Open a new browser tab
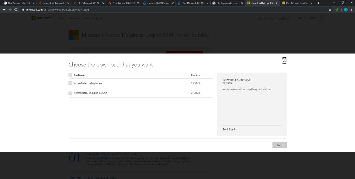Viewport: 355px width, 179px height. pos(319,3)
